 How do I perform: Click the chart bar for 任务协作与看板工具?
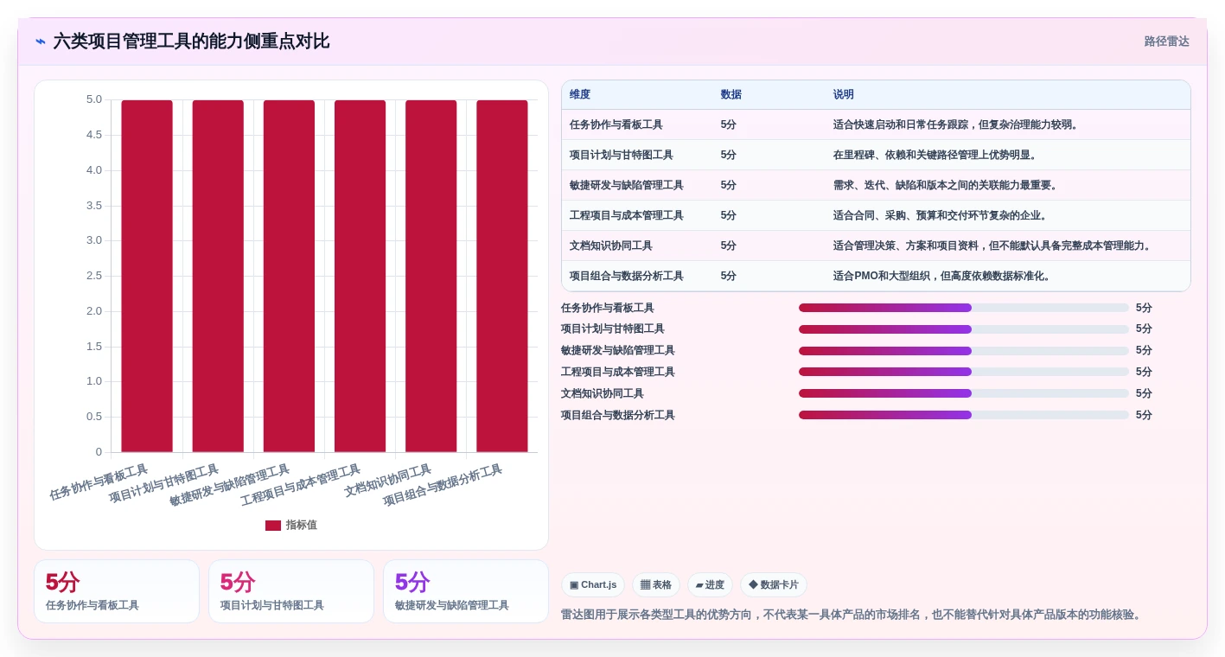pos(147,276)
